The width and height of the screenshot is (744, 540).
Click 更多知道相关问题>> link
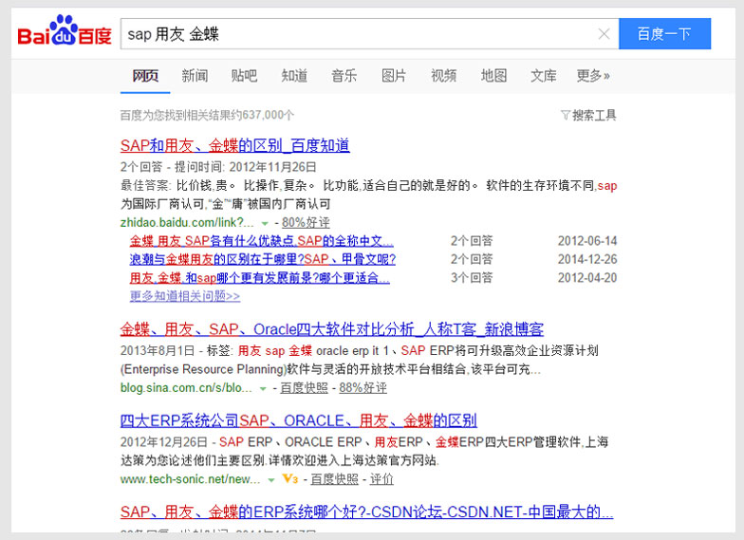(x=184, y=296)
